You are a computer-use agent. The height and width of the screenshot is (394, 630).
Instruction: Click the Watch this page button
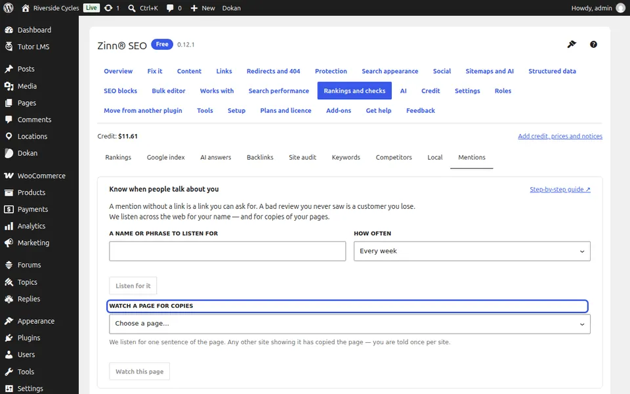139,372
